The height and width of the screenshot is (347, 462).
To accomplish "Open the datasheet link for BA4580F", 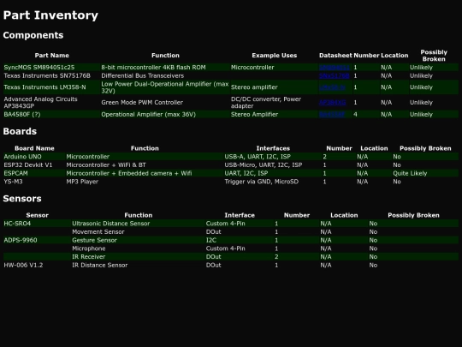I will tap(332, 114).
